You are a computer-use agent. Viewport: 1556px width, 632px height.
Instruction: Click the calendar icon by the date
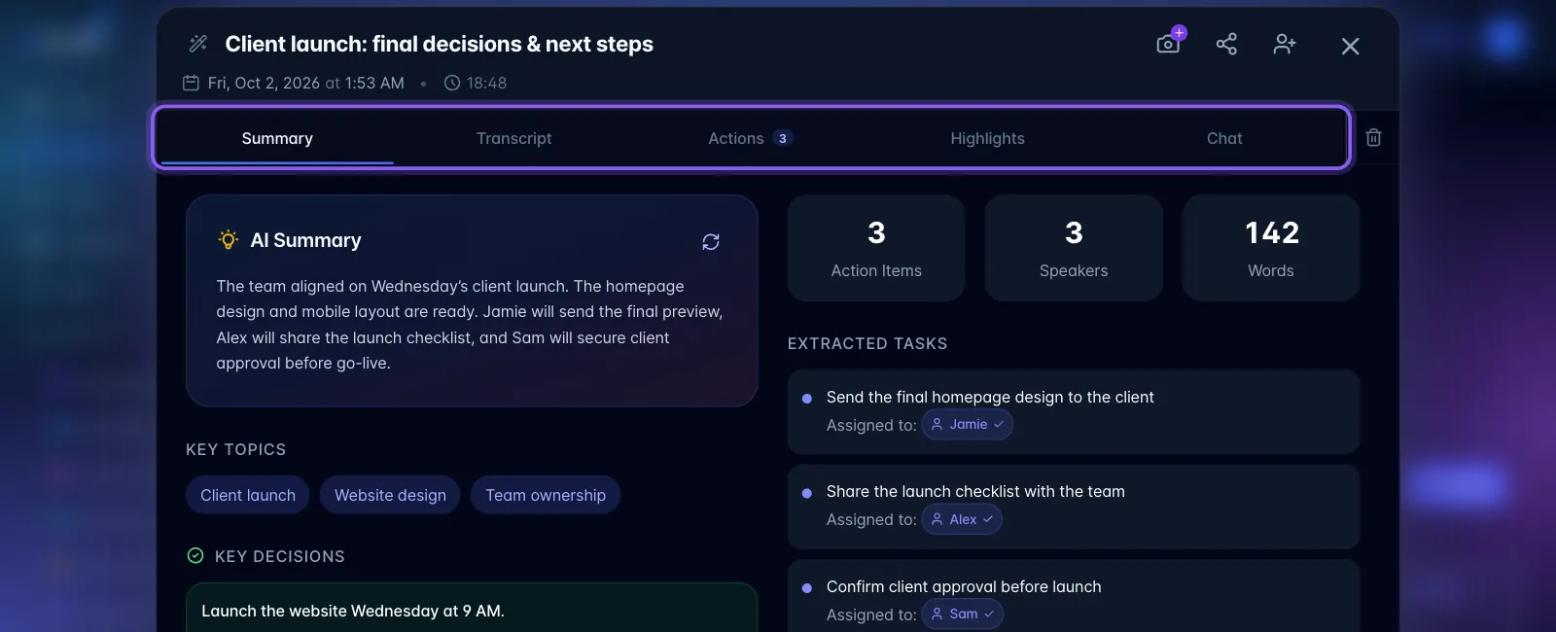(192, 83)
